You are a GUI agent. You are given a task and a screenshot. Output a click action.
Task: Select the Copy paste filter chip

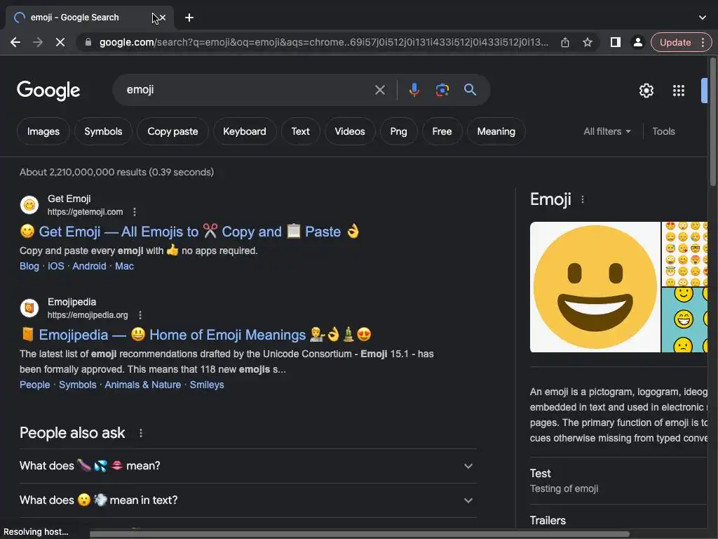tap(172, 131)
